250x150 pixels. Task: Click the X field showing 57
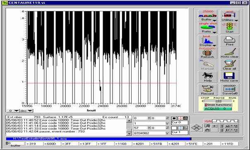coord(140,128)
